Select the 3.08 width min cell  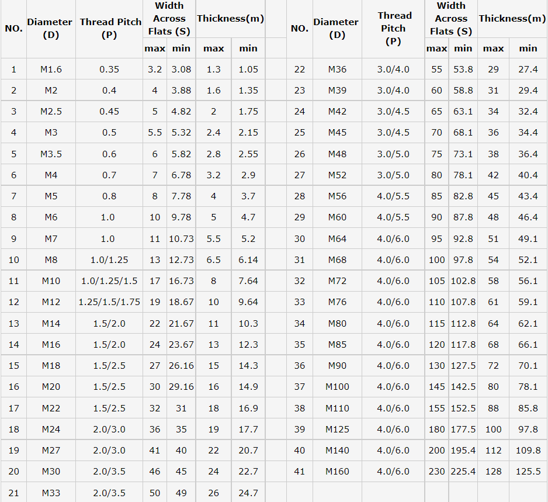(181, 70)
